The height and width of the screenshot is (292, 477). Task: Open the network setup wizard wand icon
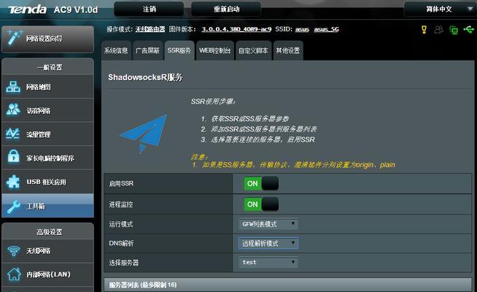(x=15, y=38)
